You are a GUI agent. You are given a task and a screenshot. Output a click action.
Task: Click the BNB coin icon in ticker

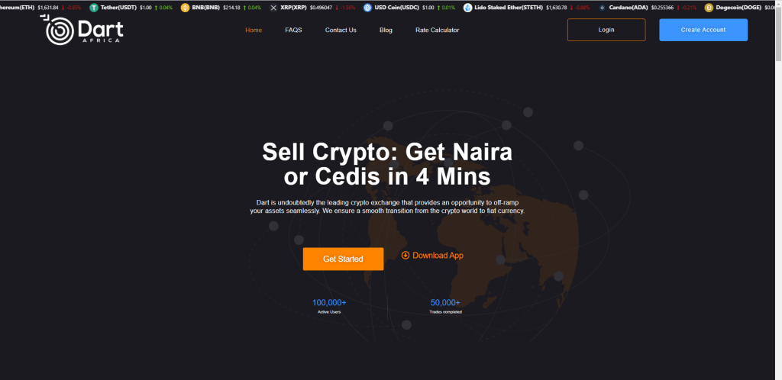point(185,8)
